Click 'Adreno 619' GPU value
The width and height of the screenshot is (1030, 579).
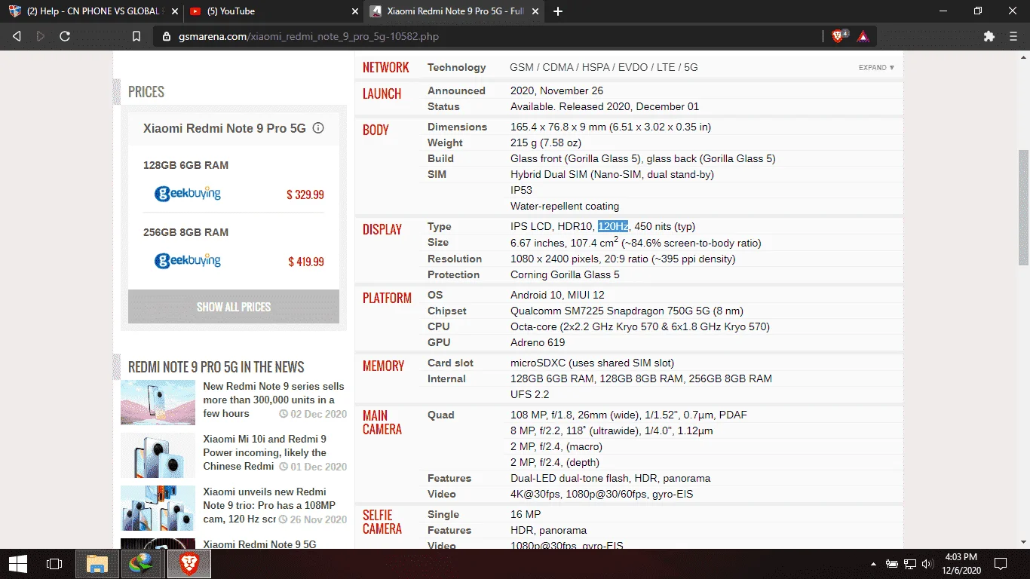coord(538,342)
